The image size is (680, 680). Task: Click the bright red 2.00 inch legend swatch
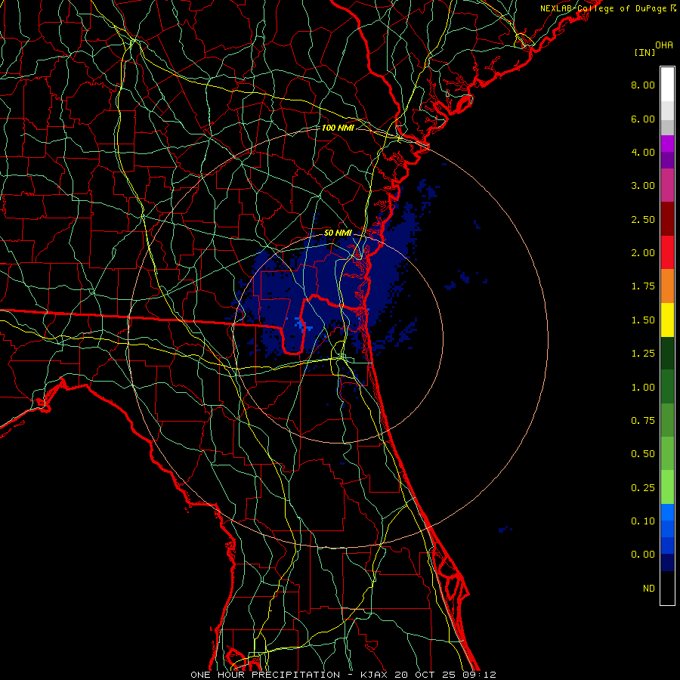667,252
